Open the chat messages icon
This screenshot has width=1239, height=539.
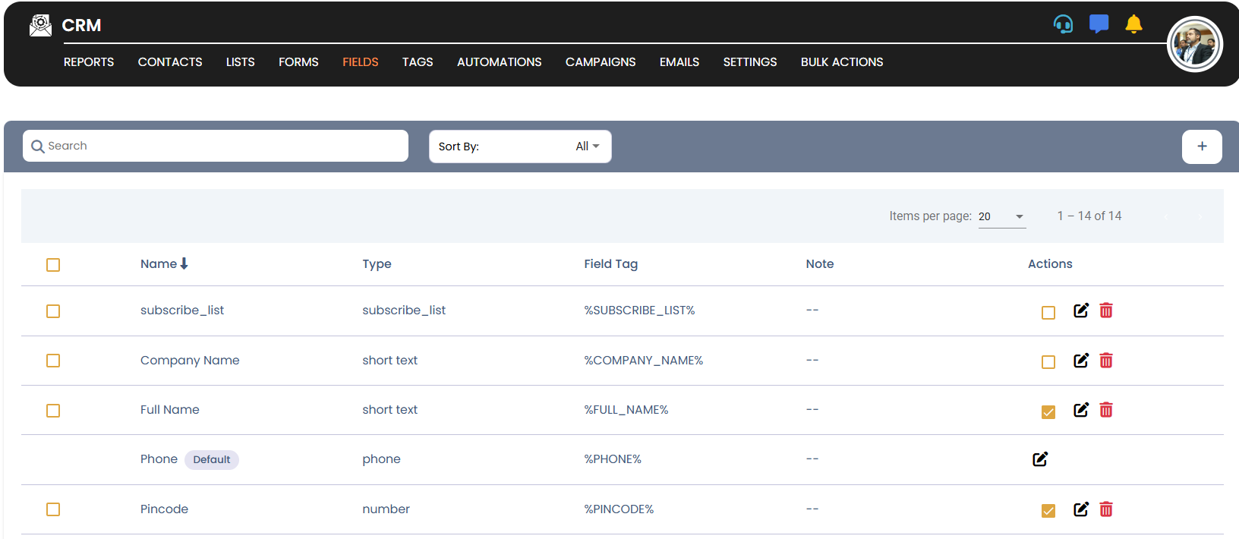[1099, 24]
